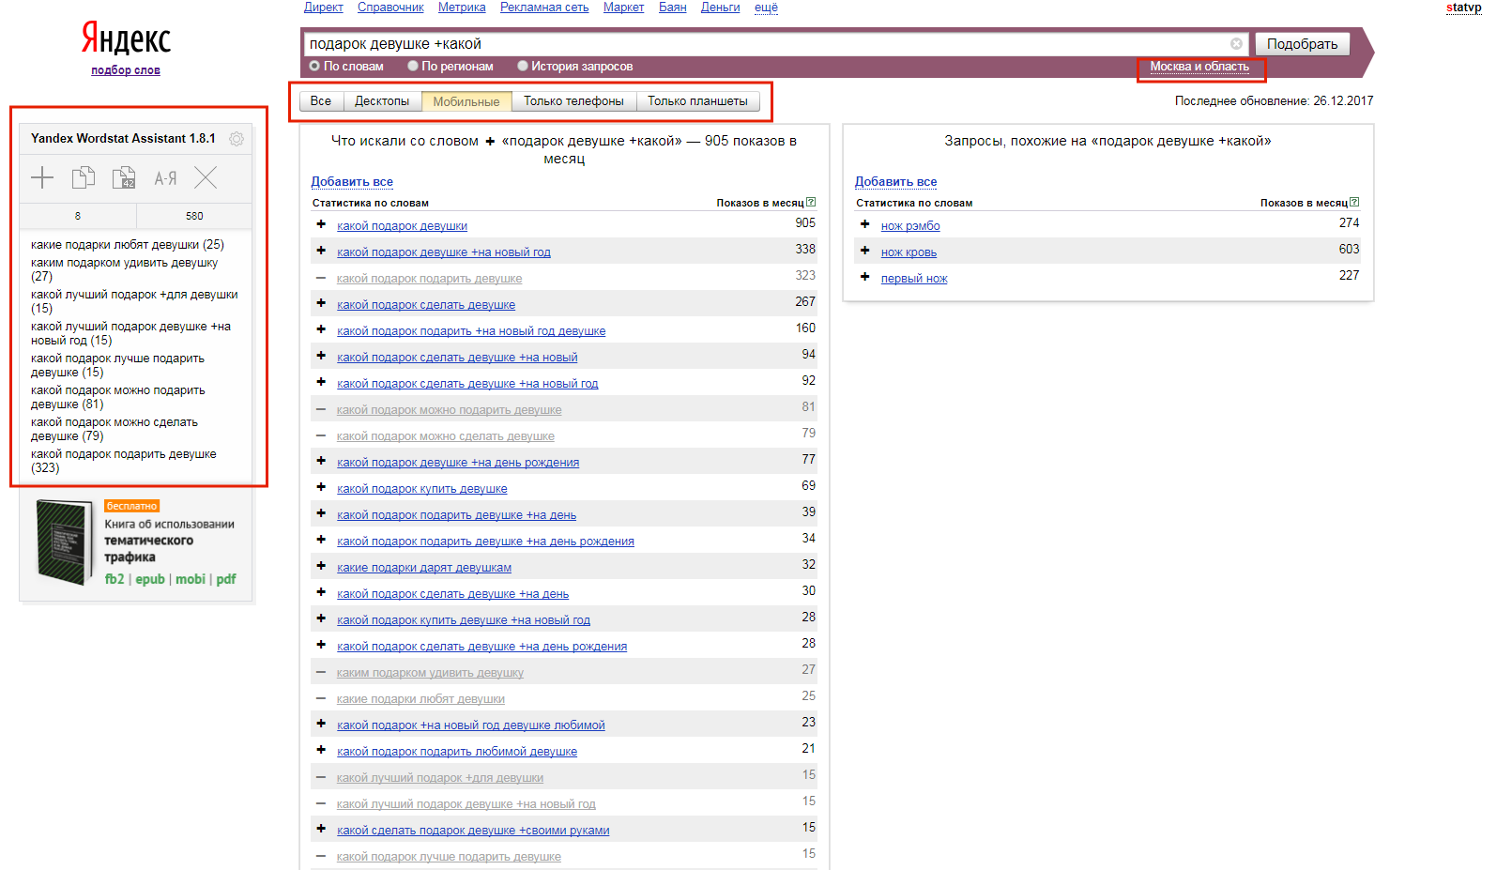
Task: Open 'Директ' in top navigation
Action: [324, 7]
